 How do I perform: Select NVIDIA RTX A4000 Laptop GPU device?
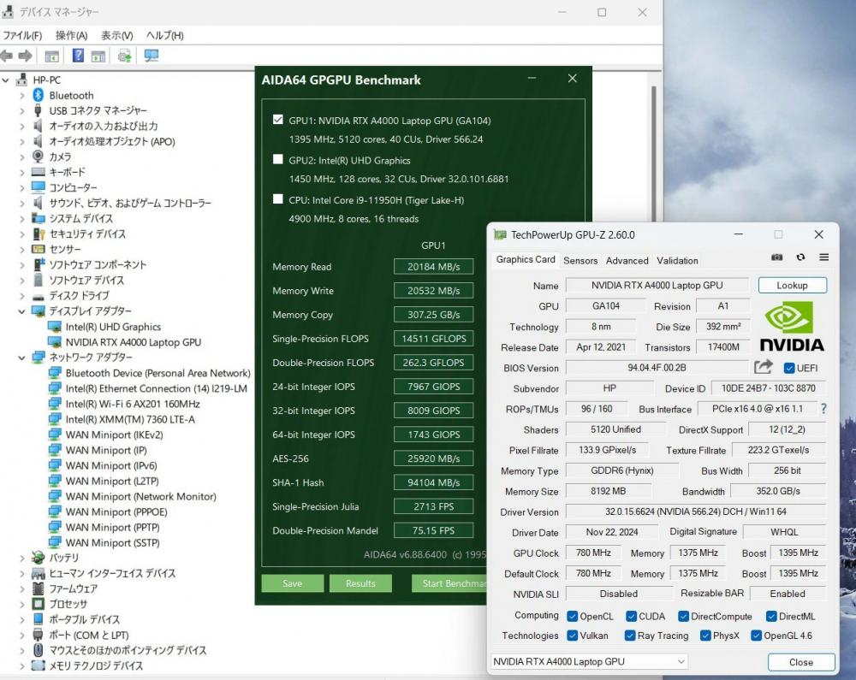pos(134,342)
